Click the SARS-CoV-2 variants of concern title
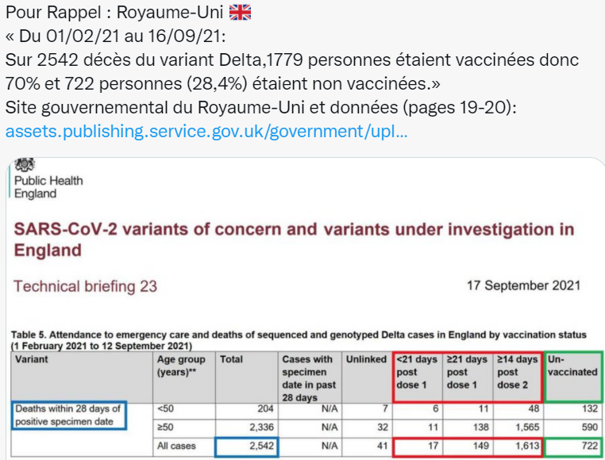Image resolution: width=605 pixels, height=460 pixels. pos(294,240)
